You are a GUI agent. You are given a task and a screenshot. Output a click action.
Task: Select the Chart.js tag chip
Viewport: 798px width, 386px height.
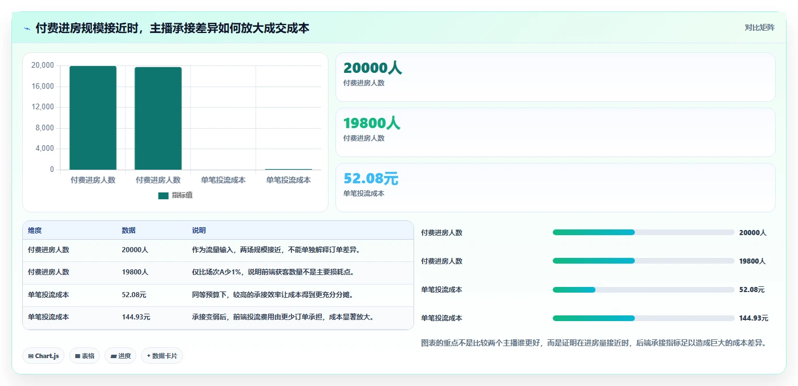pyautogui.click(x=43, y=356)
